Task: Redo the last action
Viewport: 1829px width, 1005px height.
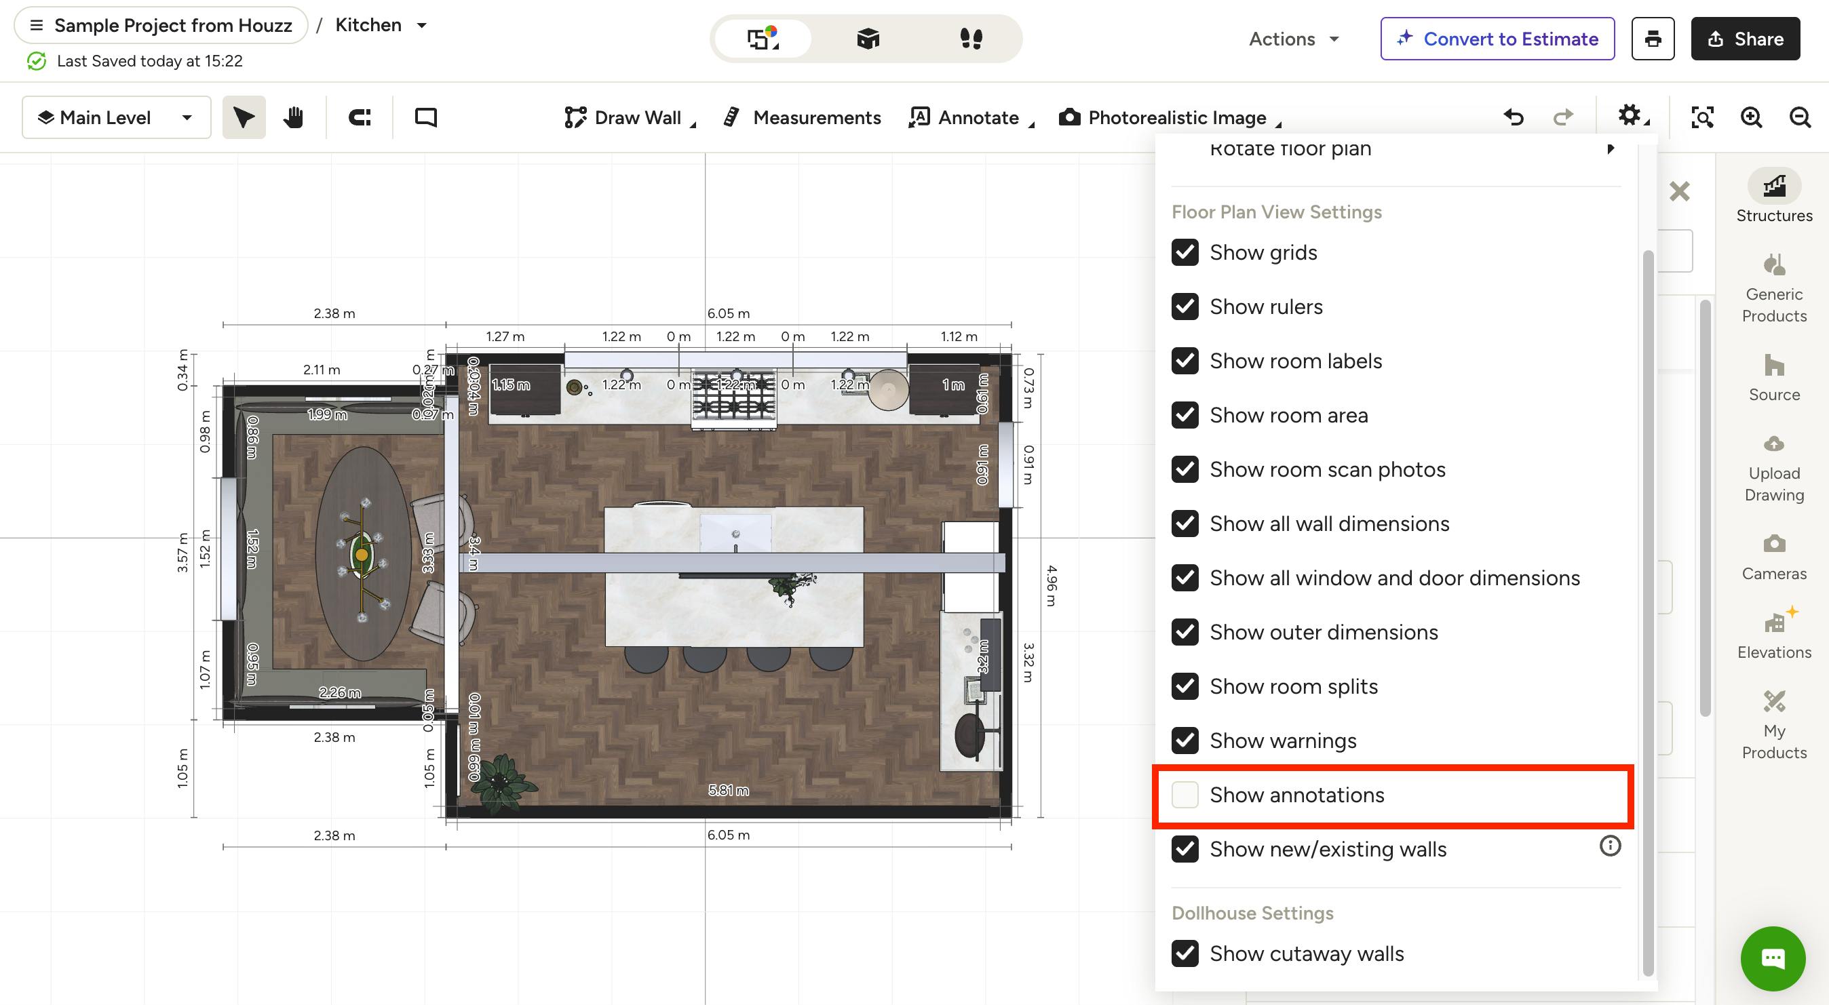Action: 1564,117
